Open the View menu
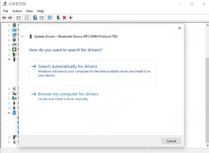The image size is (209, 153). pyautogui.click(x=30, y=11)
